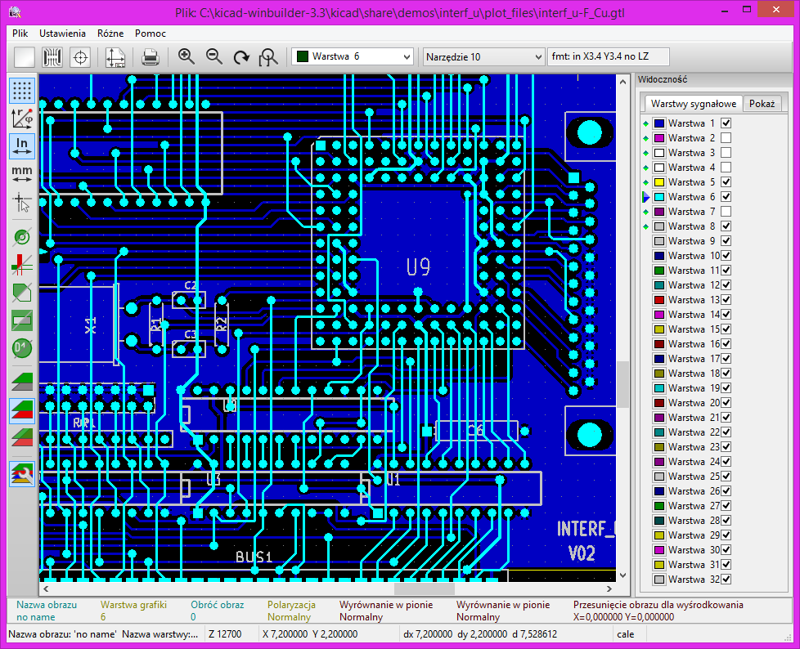This screenshot has height=649, width=800.
Task: Show D-codes on the board view
Action: (21, 348)
